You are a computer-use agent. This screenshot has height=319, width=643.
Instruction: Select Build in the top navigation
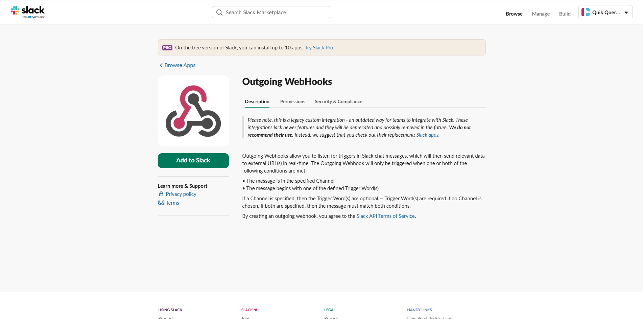pos(565,14)
